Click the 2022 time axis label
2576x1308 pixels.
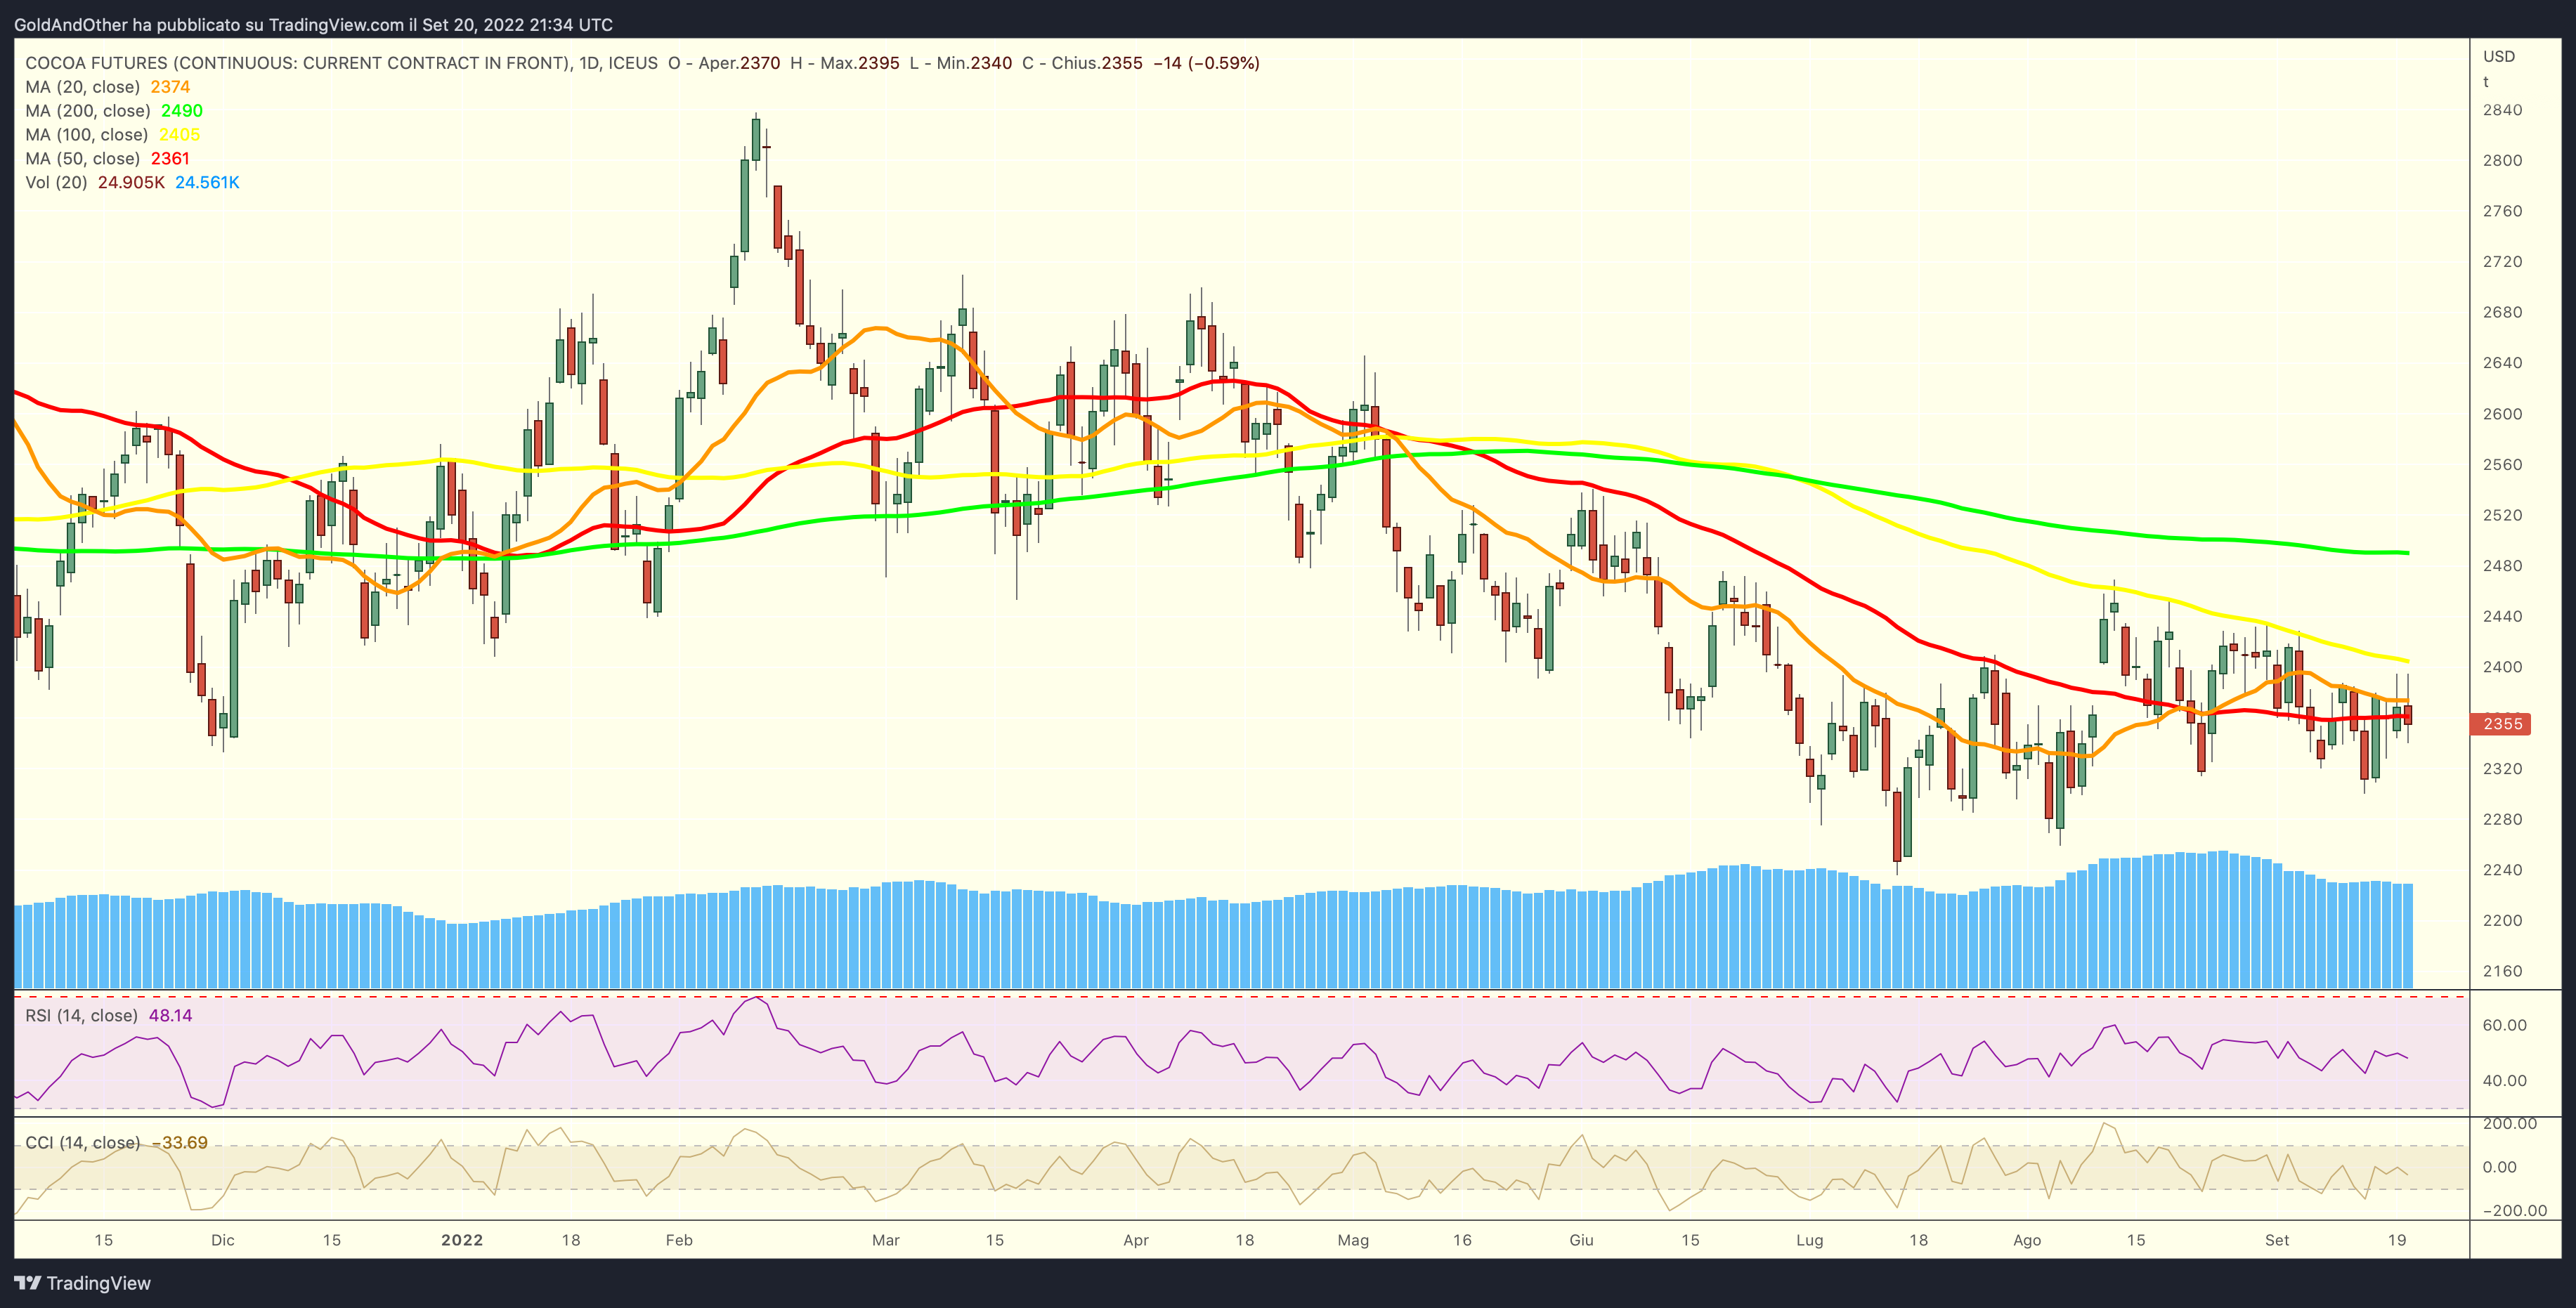click(x=462, y=1240)
